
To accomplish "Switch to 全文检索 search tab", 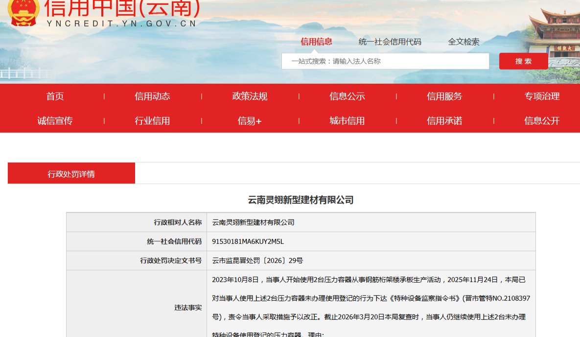I will point(464,42).
